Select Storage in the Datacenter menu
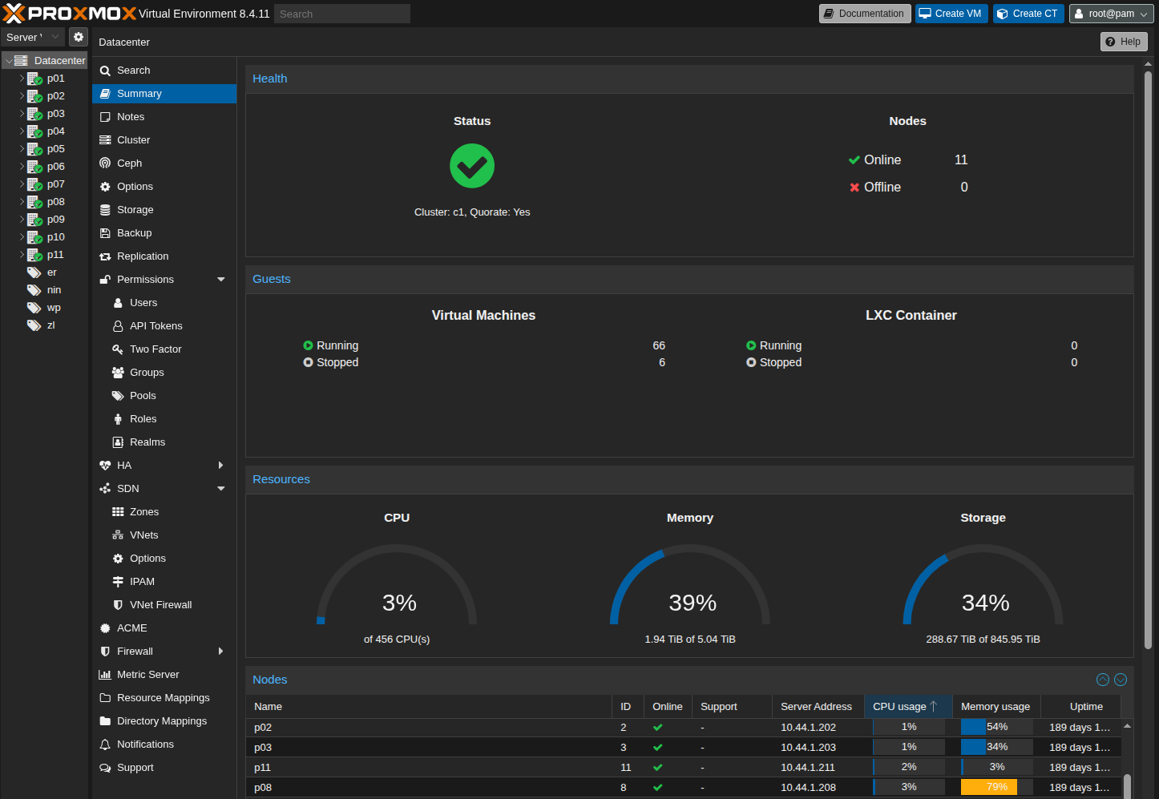 pyautogui.click(x=135, y=210)
